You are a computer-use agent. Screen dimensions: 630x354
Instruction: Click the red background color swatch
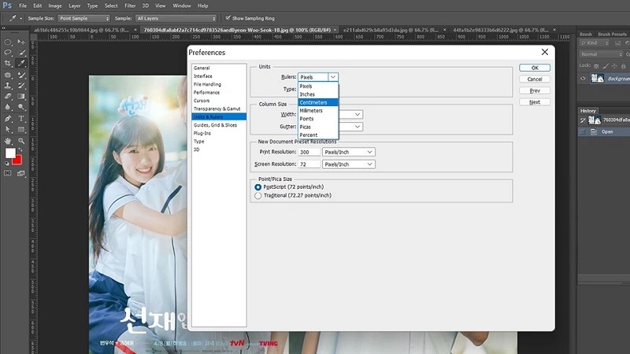tap(17, 160)
